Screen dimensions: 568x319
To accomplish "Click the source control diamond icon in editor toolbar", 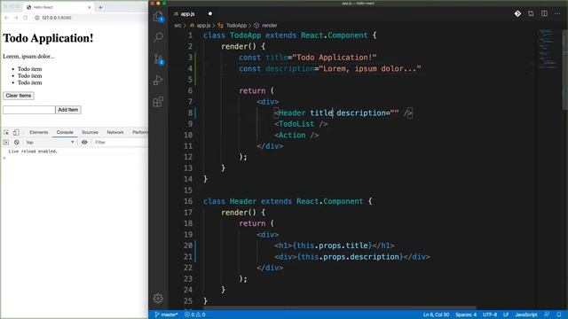I will point(517,14).
